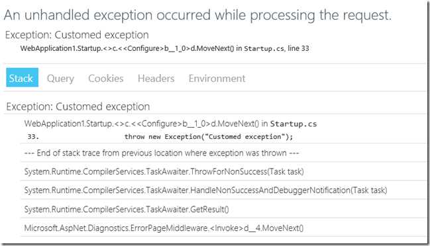
Task: Open the Cookies tab
Action: (106, 78)
